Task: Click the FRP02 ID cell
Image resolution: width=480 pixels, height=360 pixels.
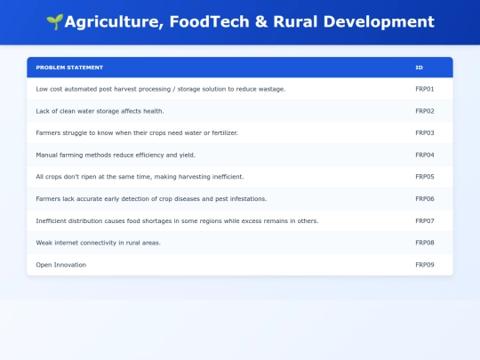Action: pyautogui.click(x=425, y=111)
